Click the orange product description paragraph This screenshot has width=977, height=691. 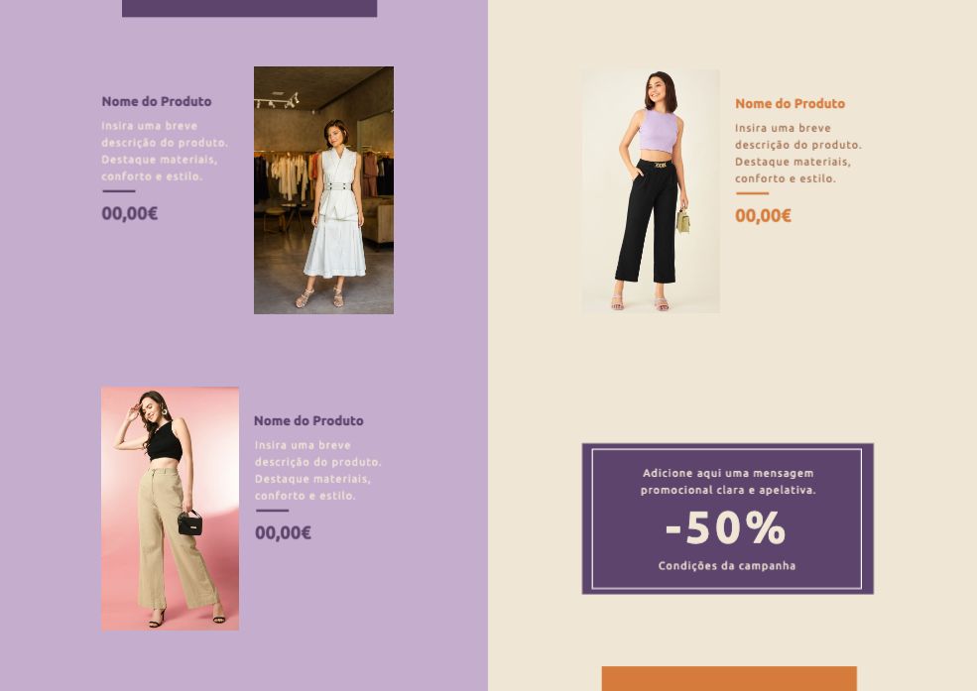point(798,153)
